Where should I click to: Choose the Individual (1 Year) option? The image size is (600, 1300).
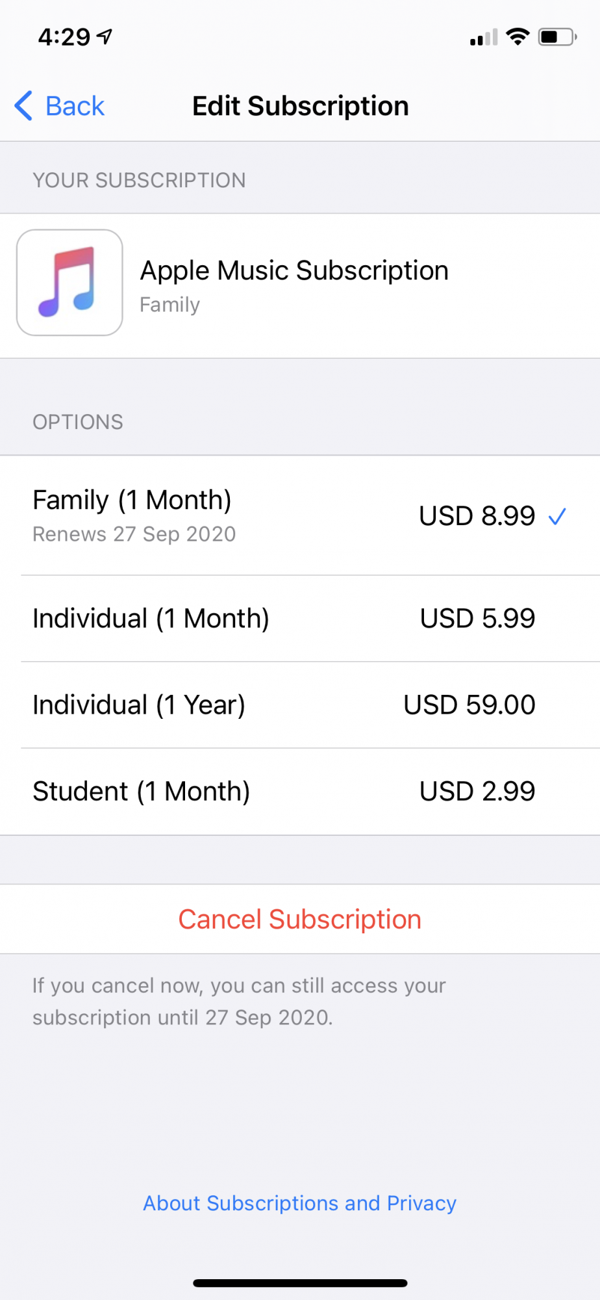(300, 705)
